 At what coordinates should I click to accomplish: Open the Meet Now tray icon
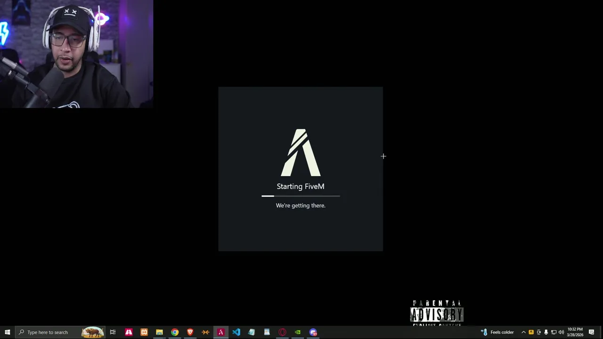[x=538, y=332]
